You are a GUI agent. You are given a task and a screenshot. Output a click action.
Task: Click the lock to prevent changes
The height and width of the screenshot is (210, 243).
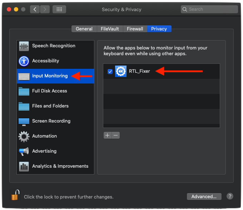coord(15,195)
